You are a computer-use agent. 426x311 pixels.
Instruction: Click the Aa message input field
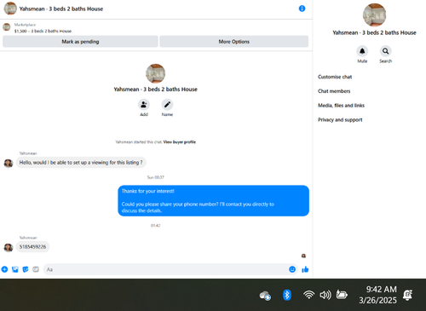(170, 269)
